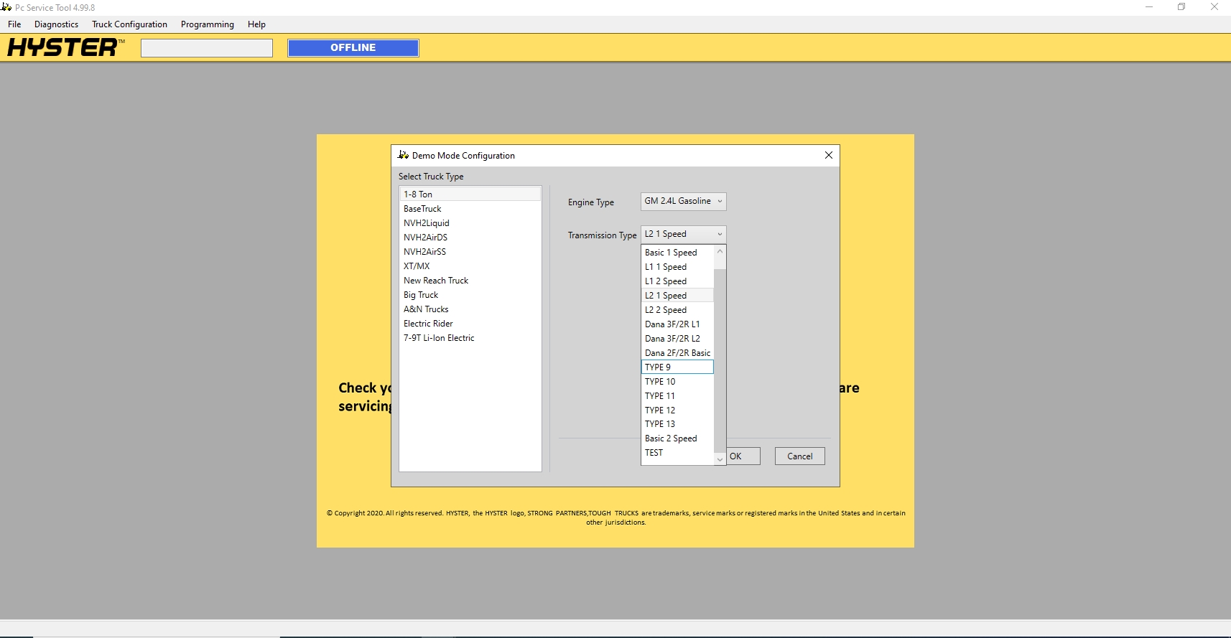Viewport: 1231px width, 638px height.
Task: Open the Diagnostics menu
Action: tap(56, 24)
